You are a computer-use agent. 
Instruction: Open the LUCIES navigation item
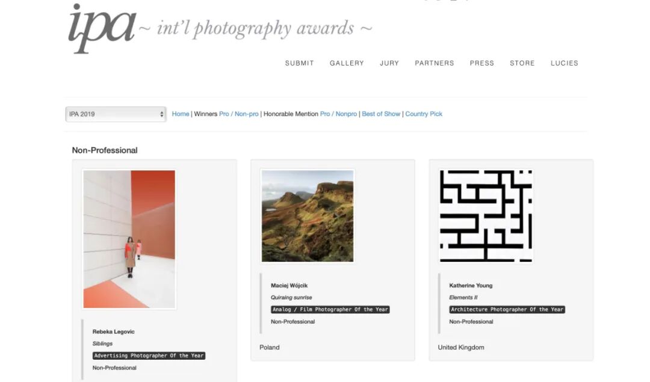coord(564,63)
